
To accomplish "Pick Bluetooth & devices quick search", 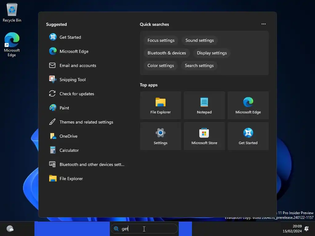I will click(167, 53).
